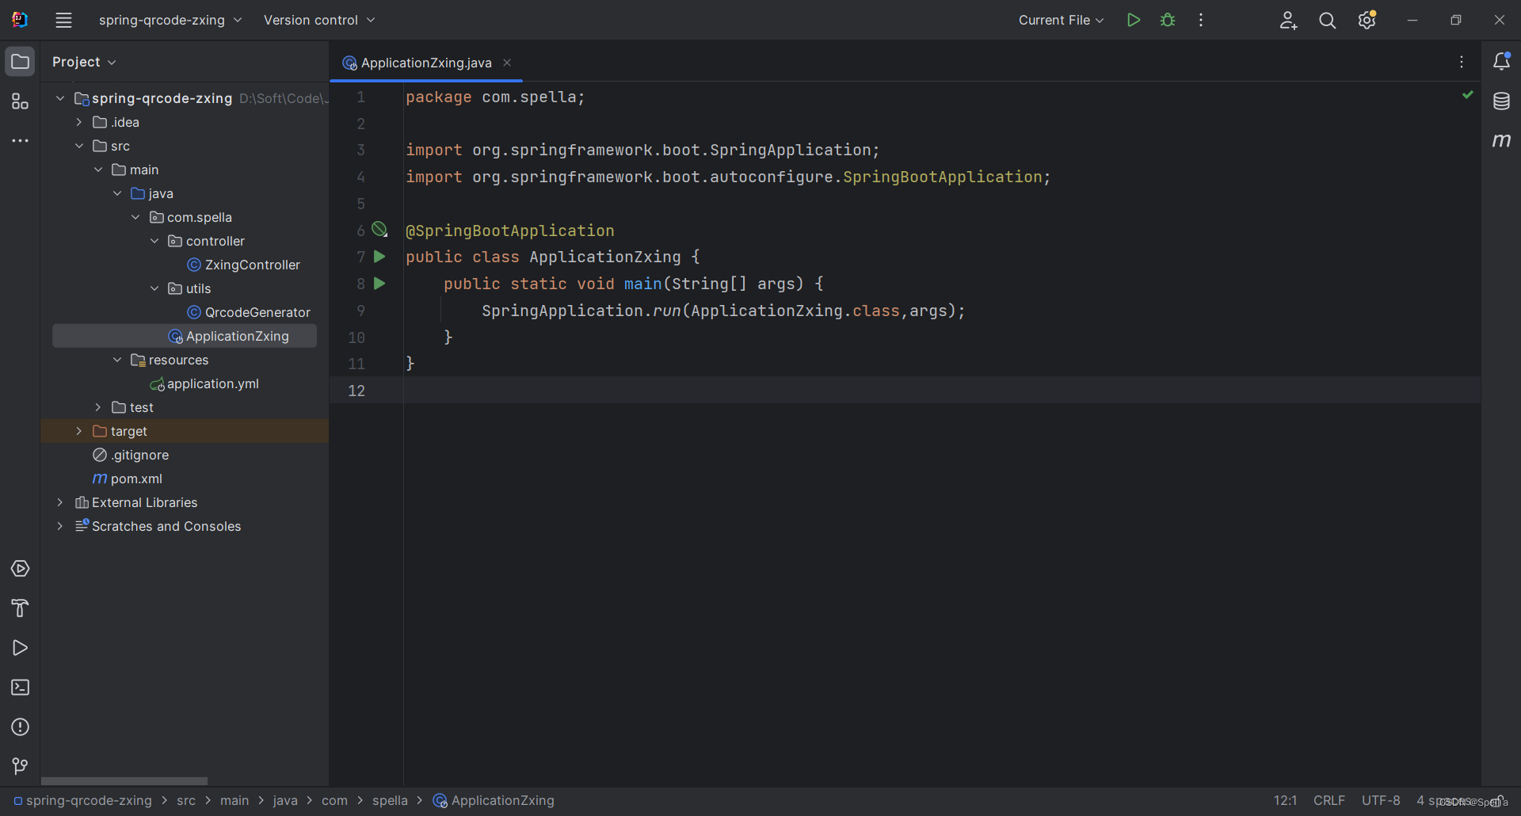Place cursor on empty line 12
The image size is (1521, 816).
(941, 391)
